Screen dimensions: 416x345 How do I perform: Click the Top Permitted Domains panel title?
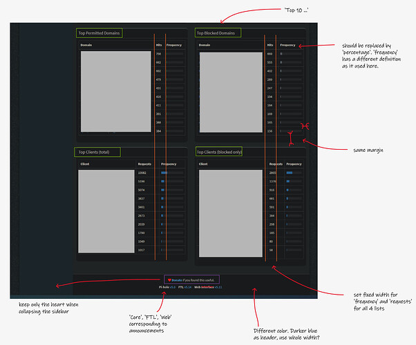pos(99,32)
